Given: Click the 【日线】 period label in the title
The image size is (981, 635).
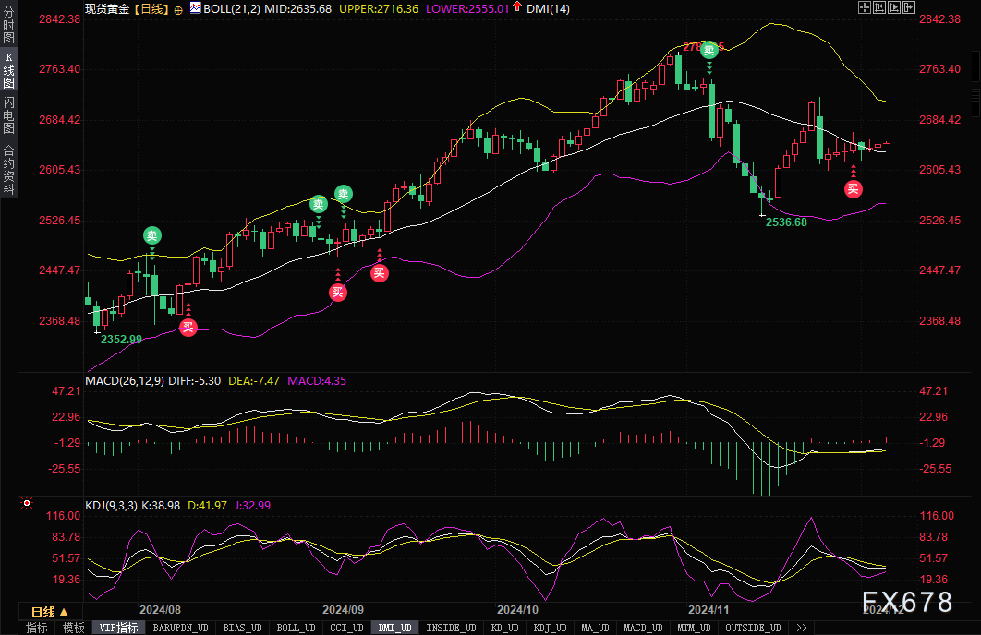Looking at the screenshot, I should [x=151, y=8].
